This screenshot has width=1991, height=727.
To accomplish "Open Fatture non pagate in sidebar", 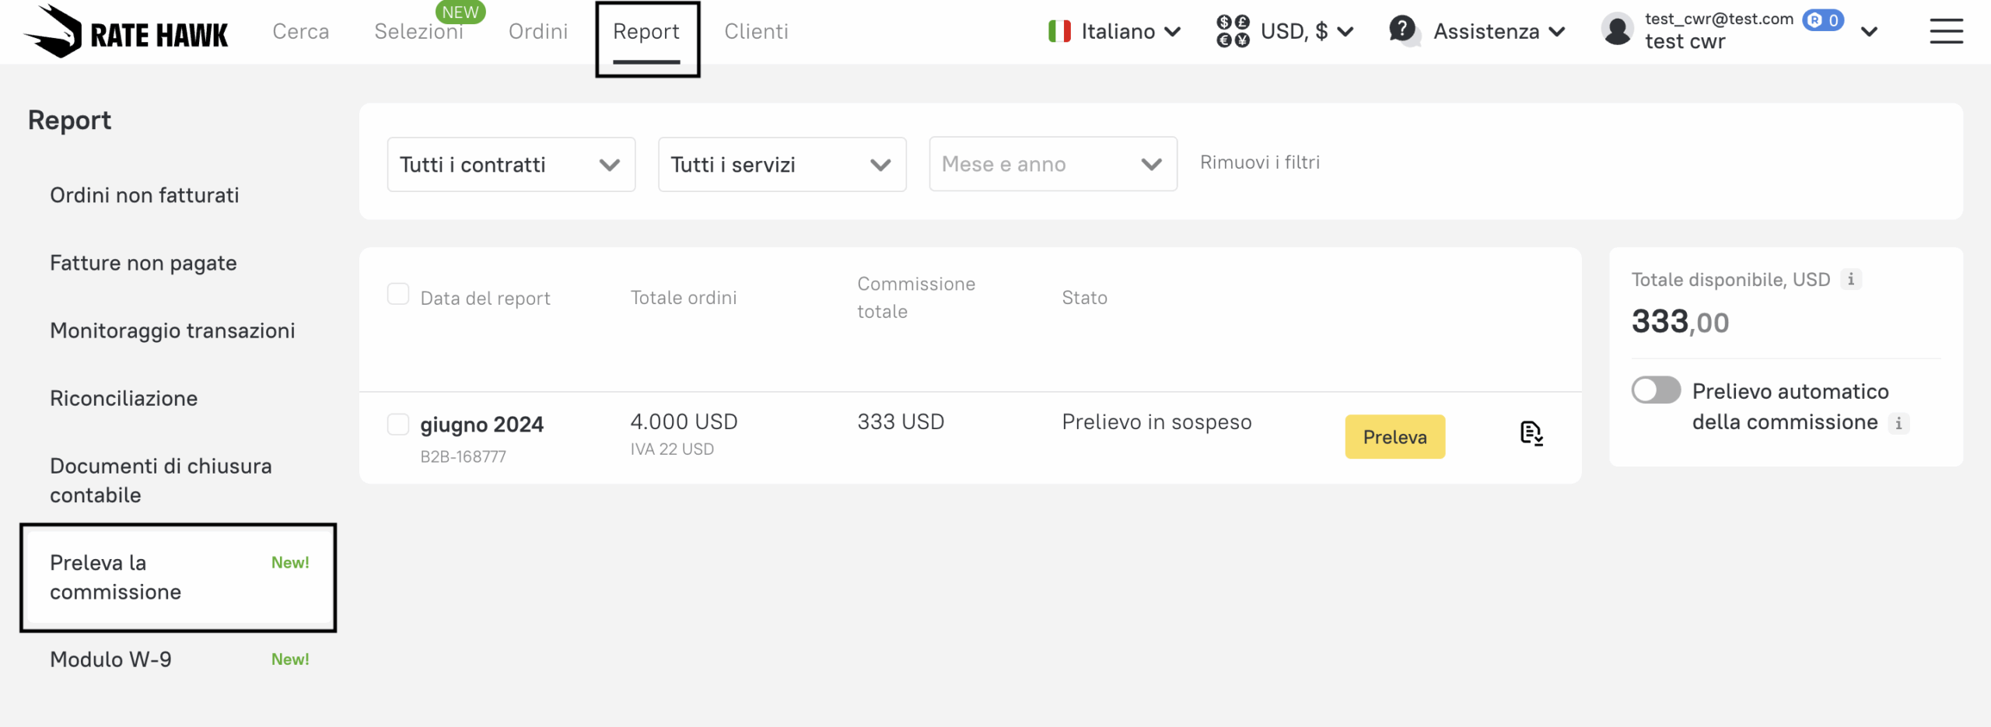I will [143, 264].
